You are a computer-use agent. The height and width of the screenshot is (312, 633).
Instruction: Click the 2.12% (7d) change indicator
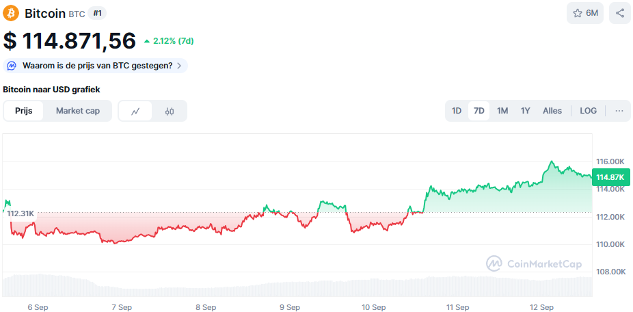[169, 41]
